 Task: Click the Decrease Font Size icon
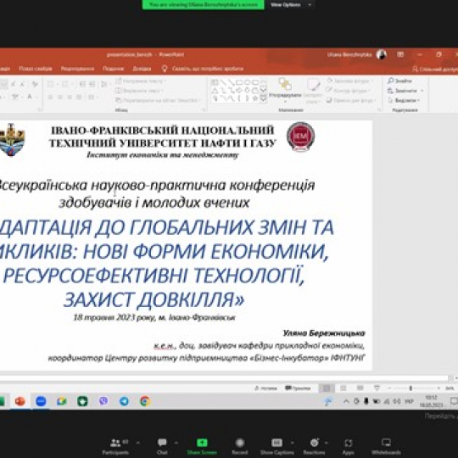[x=23, y=85]
